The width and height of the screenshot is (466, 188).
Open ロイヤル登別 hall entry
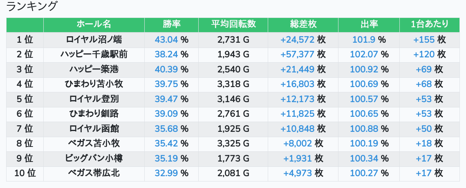(x=94, y=99)
